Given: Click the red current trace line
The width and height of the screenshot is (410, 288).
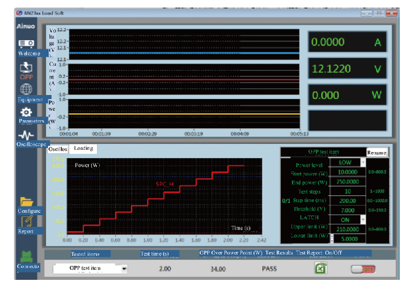Looking at the screenshot, I should [184, 80].
